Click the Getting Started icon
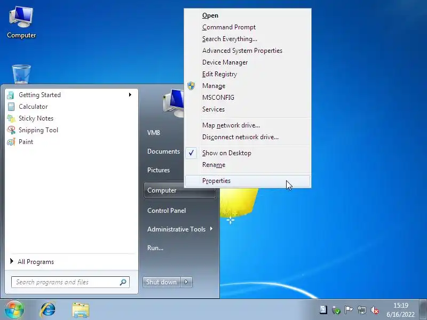The width and height of the screenshot is (427, 320). [x=11, y=95]
